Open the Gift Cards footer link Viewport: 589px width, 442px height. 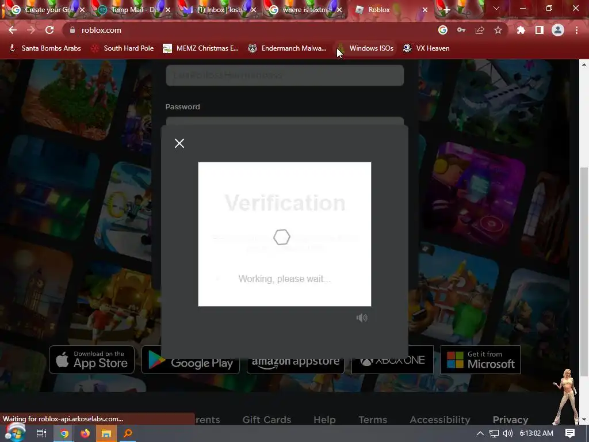tap(267, 420)
